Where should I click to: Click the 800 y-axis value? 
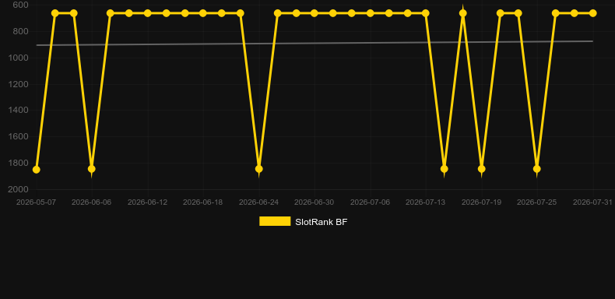point(20,31)
